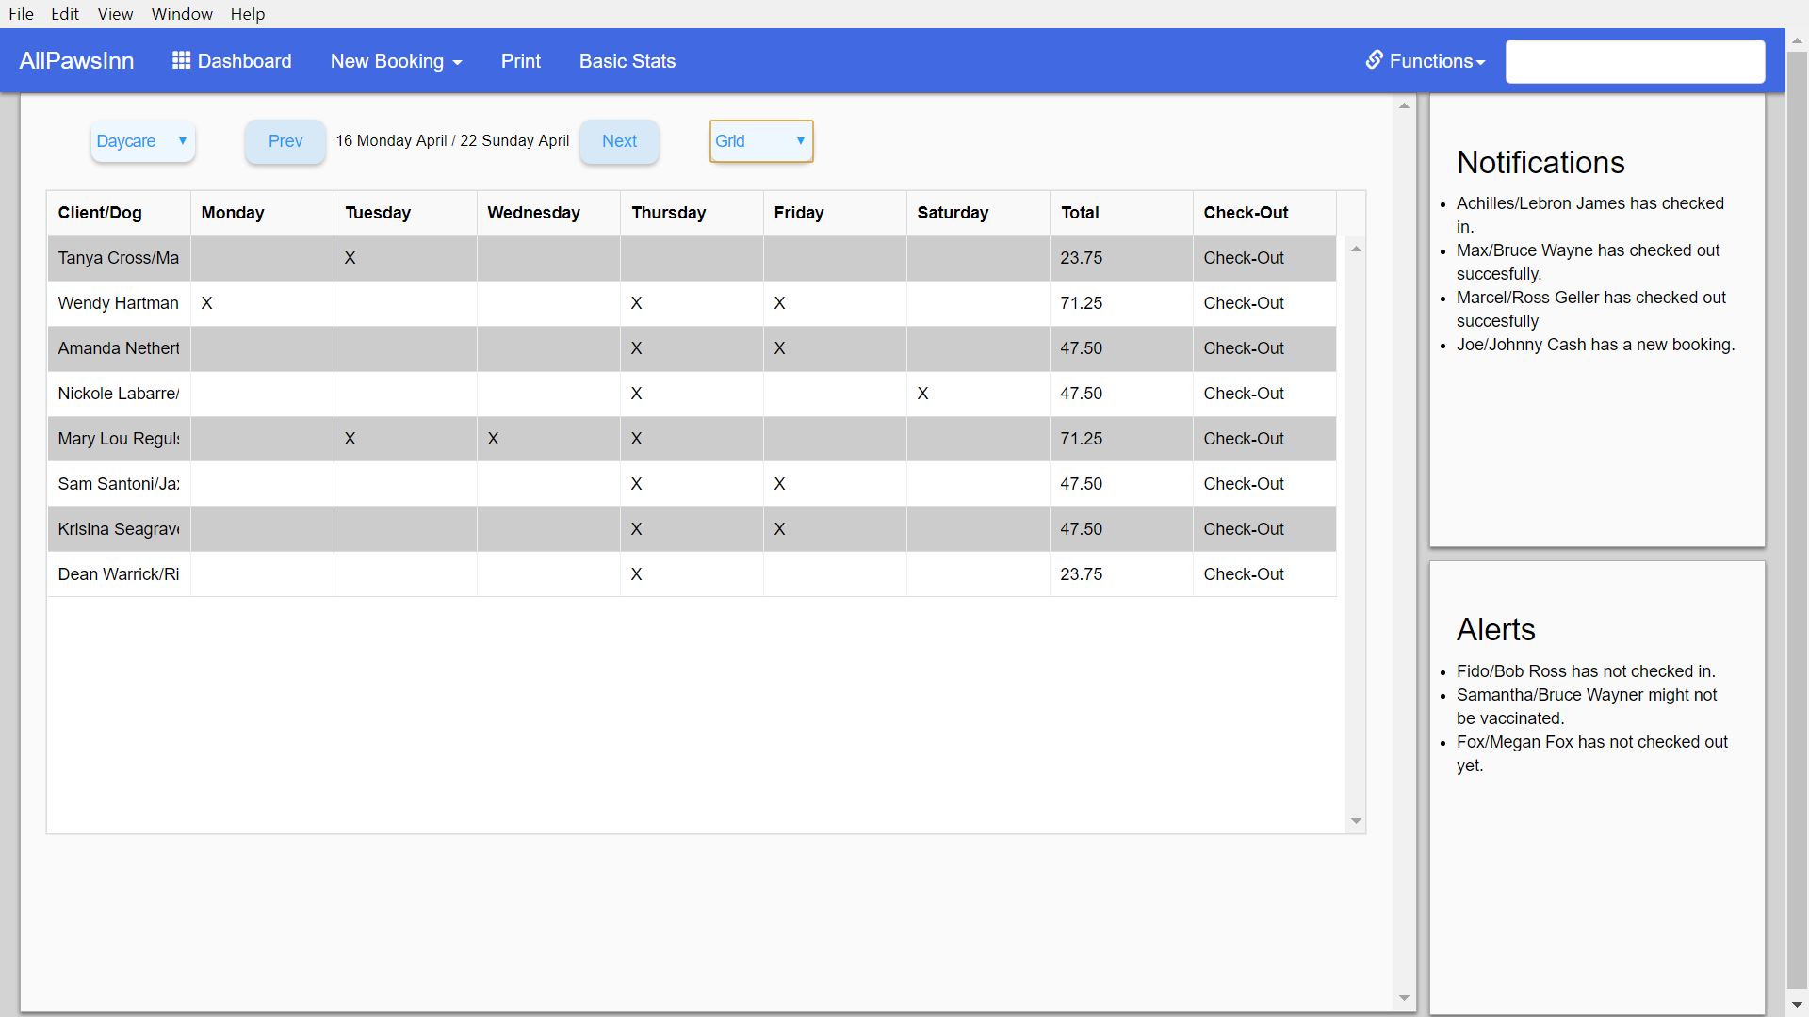Screen dimensions: 1809x1017
Task: Click the Dashboard grid icon
Action: [x=181, y=61]
